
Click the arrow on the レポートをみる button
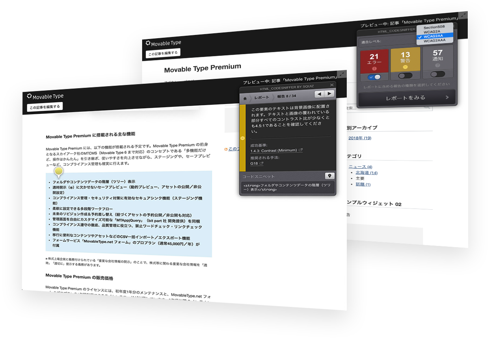447,98
